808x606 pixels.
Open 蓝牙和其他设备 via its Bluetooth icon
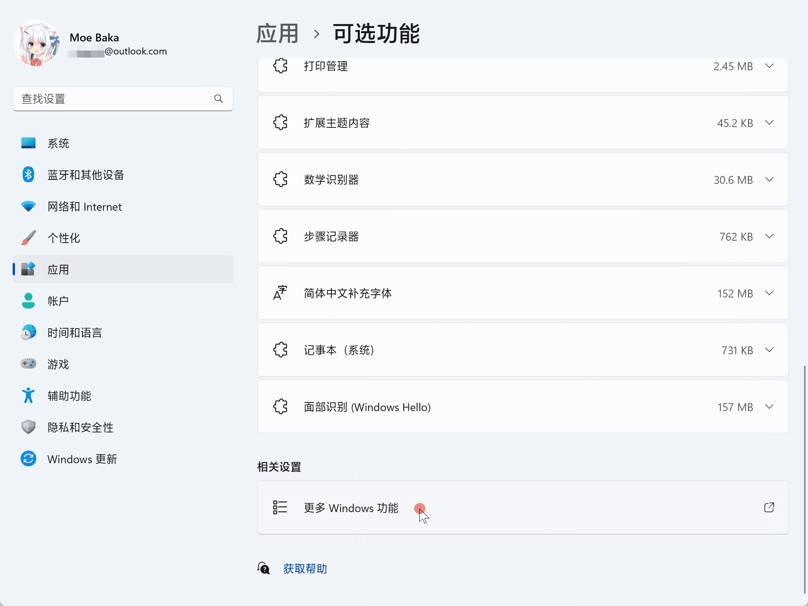[28, 174]
